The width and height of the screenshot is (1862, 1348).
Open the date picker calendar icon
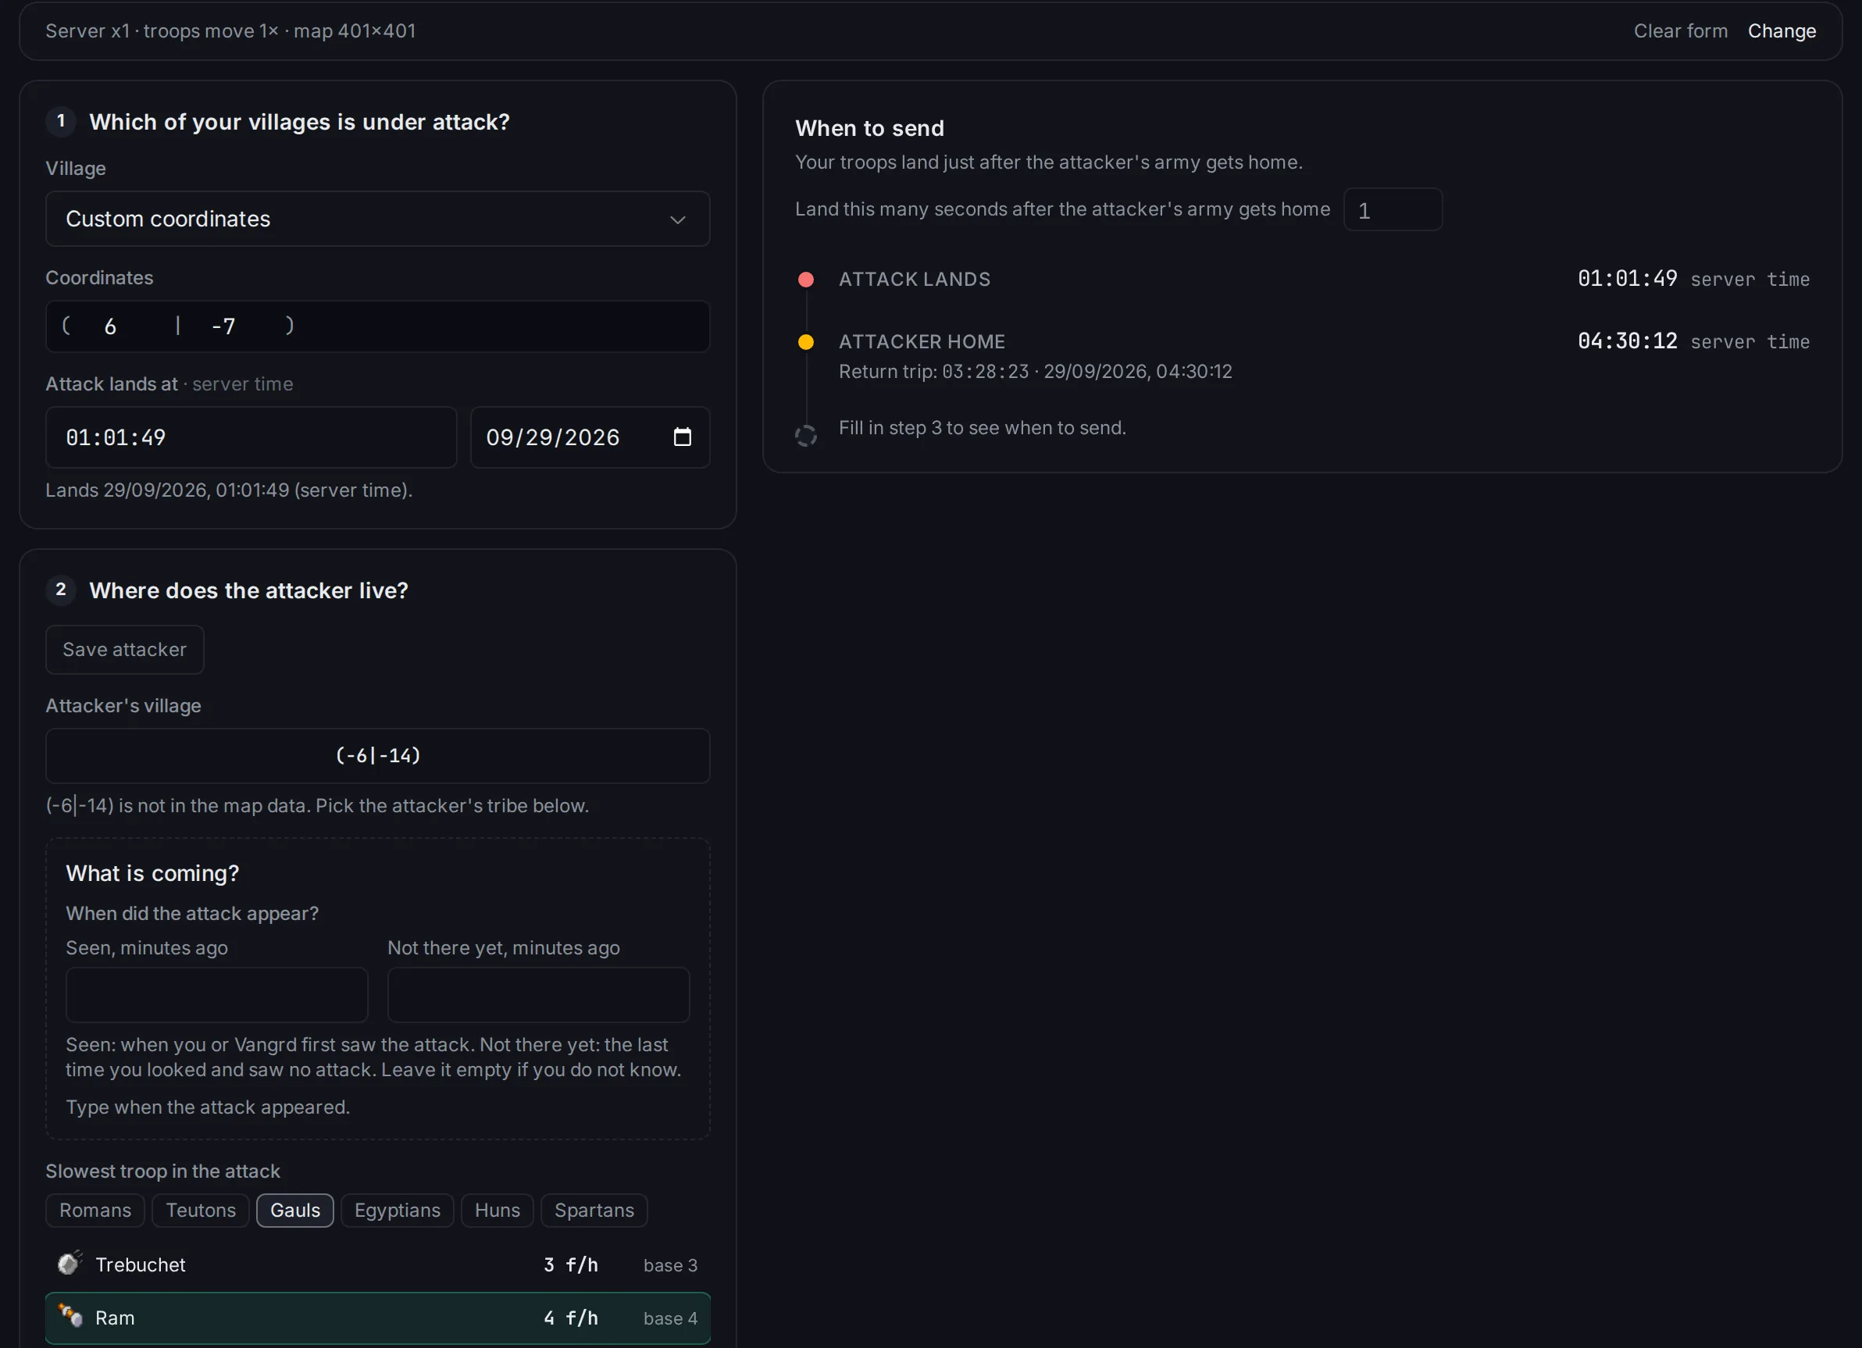tap(683, 437)
